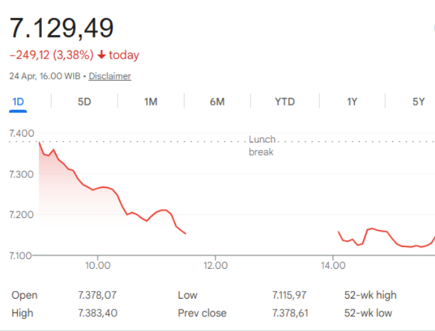Click the 10.00 time axis marker
Screen dimensions: 435x331
pyautogui.click(x=97, y=265)
